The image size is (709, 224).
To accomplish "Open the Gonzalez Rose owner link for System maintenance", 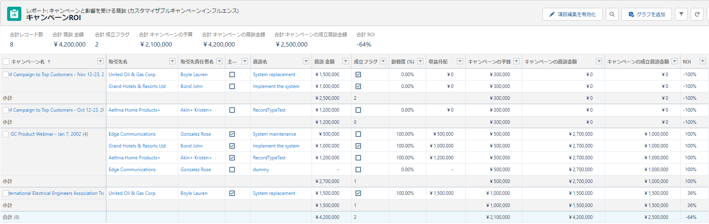I will (x=196, y=134).
